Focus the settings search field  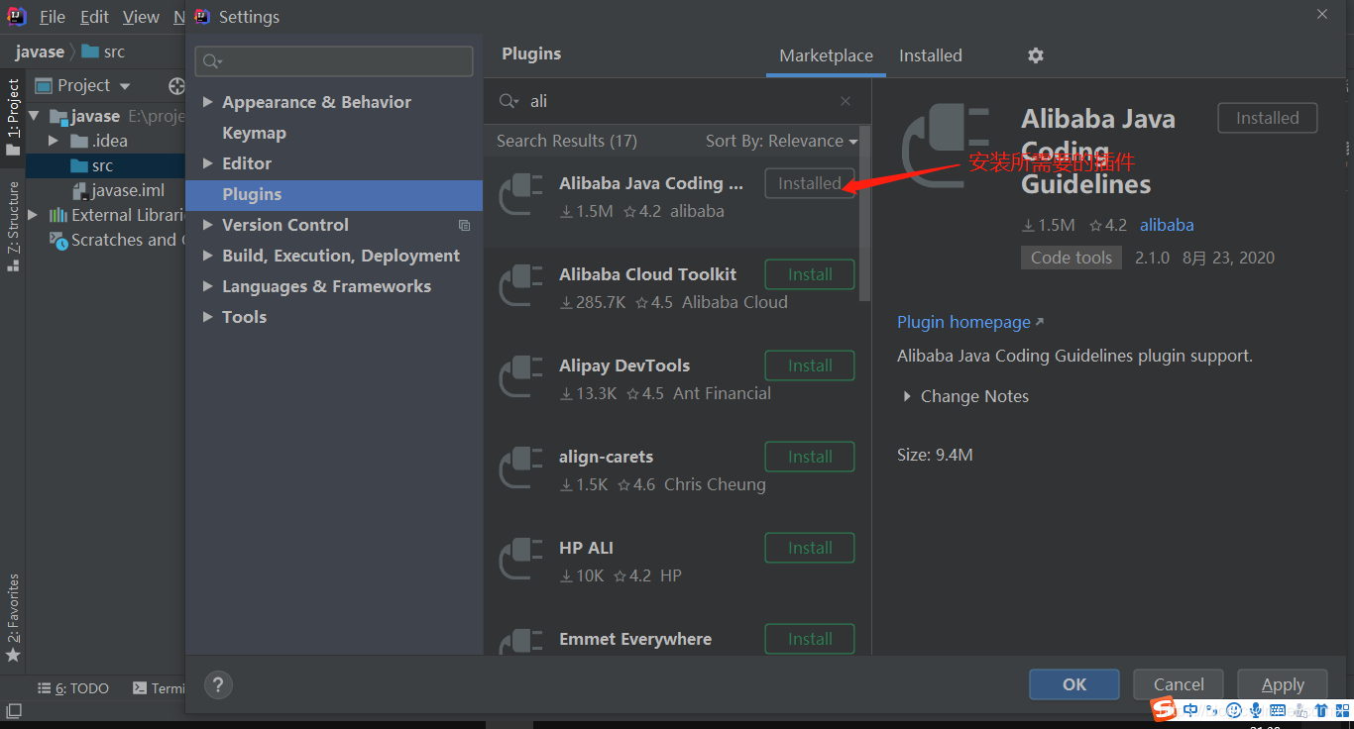click(x=334, y=61)
